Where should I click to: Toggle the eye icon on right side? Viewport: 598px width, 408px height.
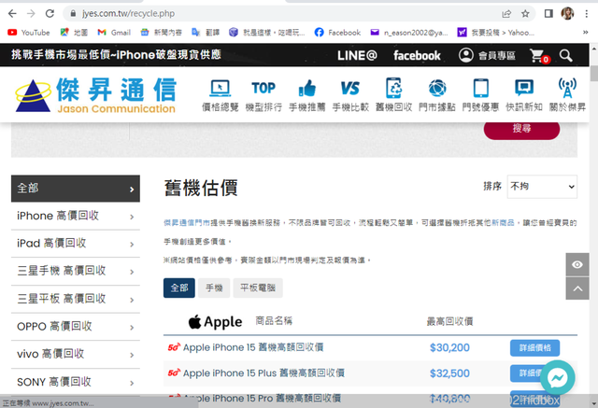click(577, 265)
